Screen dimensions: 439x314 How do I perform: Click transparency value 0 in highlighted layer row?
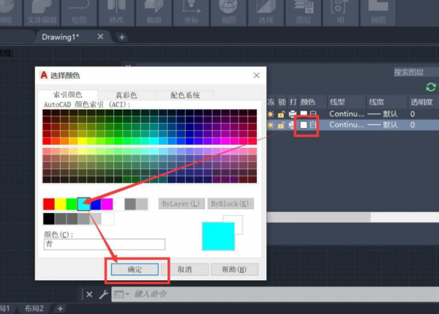tap(413, 125)
